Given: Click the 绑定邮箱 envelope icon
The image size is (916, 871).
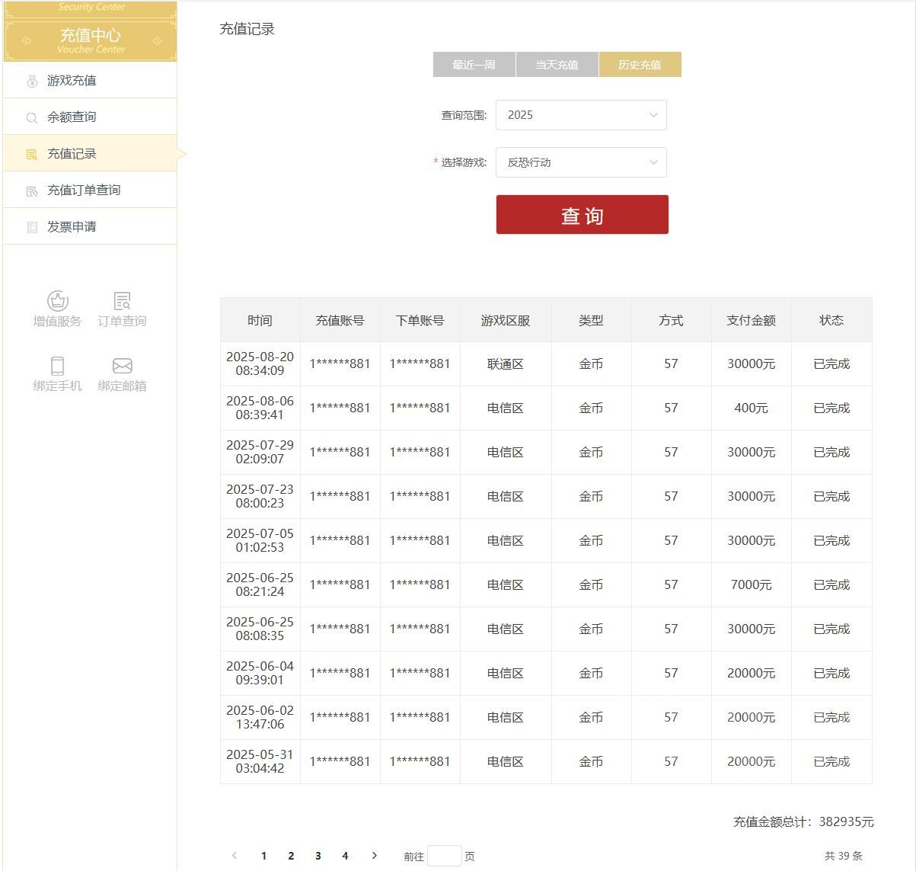Looking at the screenshot, I should coord(122,366).
